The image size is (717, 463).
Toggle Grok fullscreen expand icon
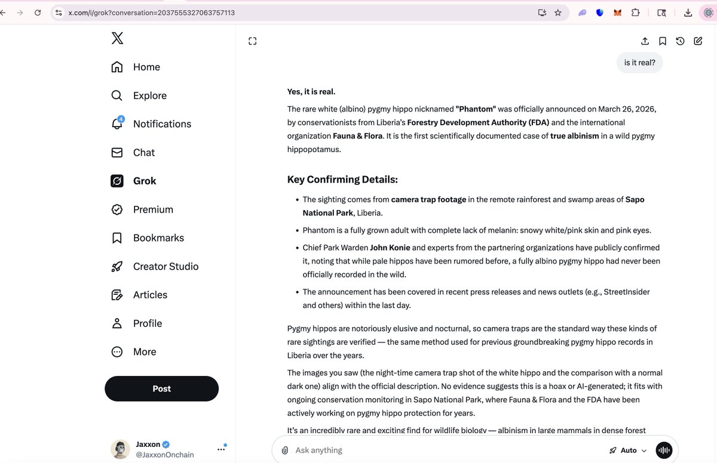(x=252, y=41)
